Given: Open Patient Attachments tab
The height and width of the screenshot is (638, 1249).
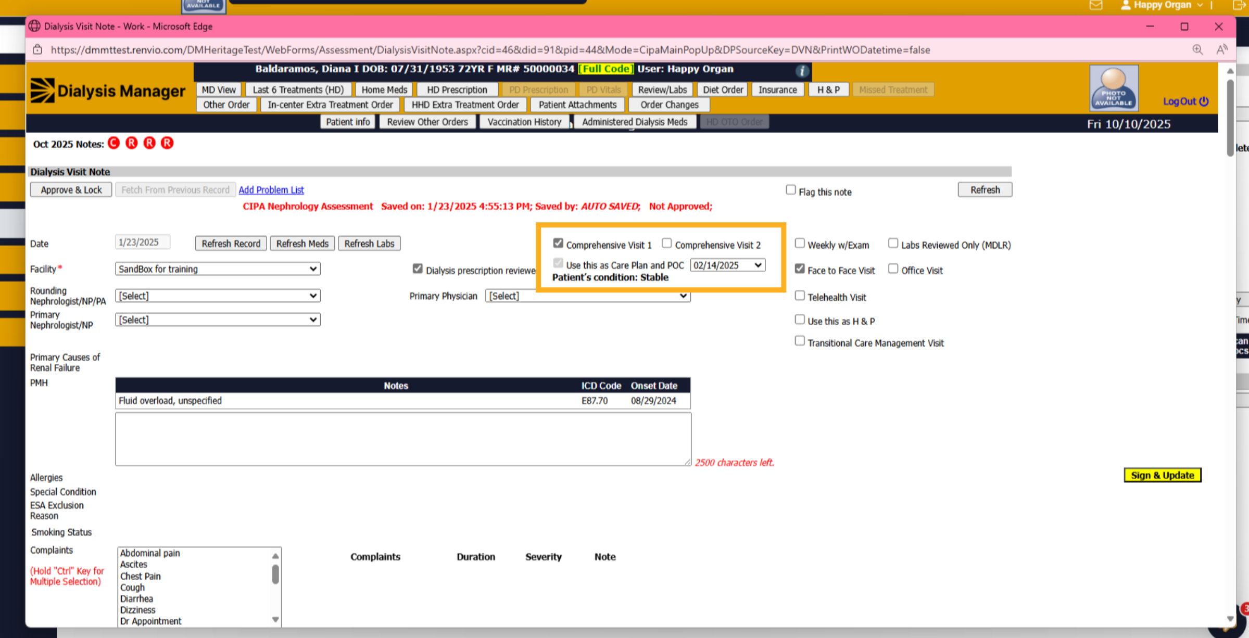Looking at the screenshot, I should [577, 105].
